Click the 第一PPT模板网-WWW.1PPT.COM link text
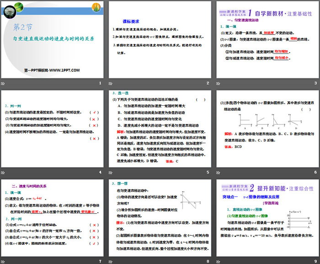Screen dimensions: 320x264 point(52,70)
